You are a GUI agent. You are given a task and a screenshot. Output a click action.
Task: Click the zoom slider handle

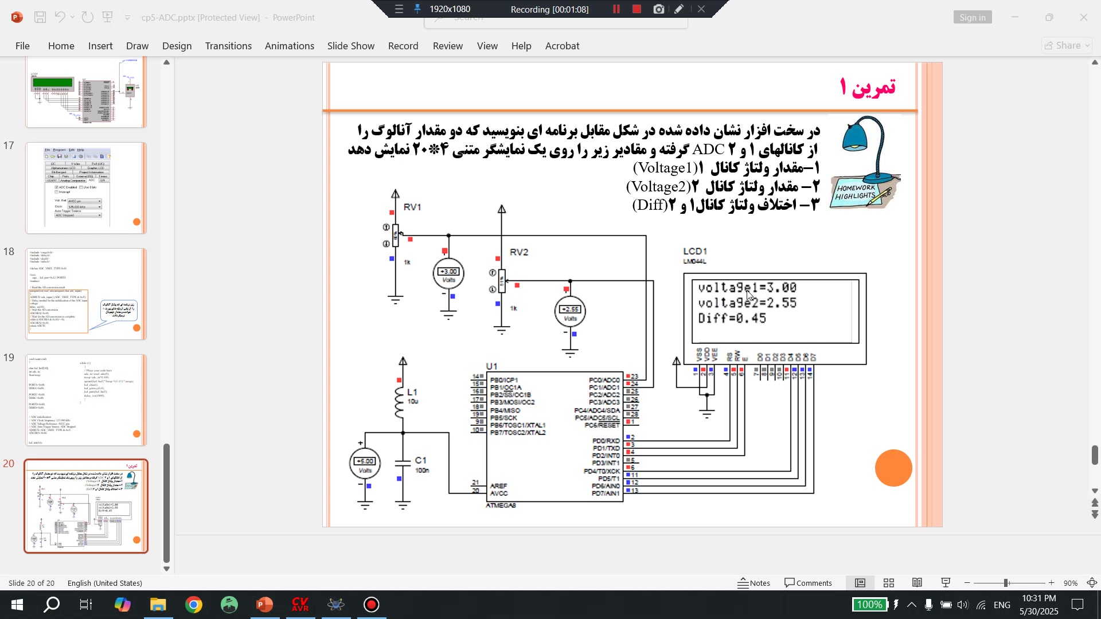click(1006, 583)
